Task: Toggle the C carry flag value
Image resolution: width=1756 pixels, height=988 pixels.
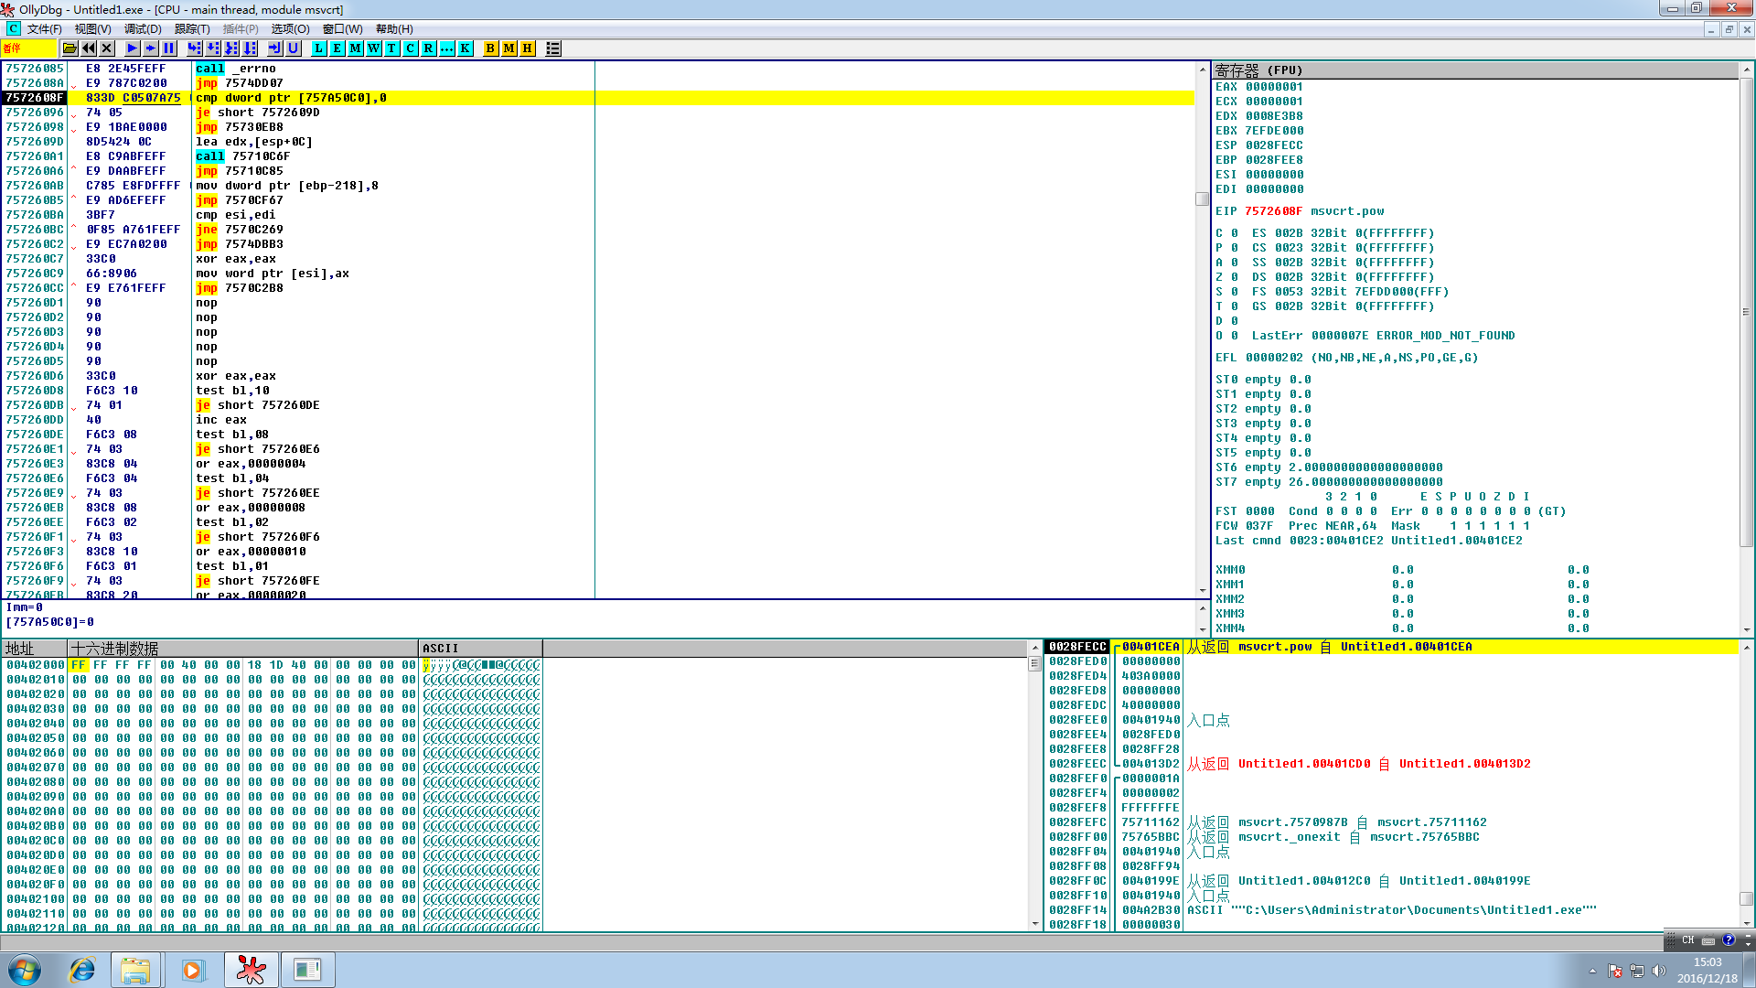Action: (x=1235, y=233)
